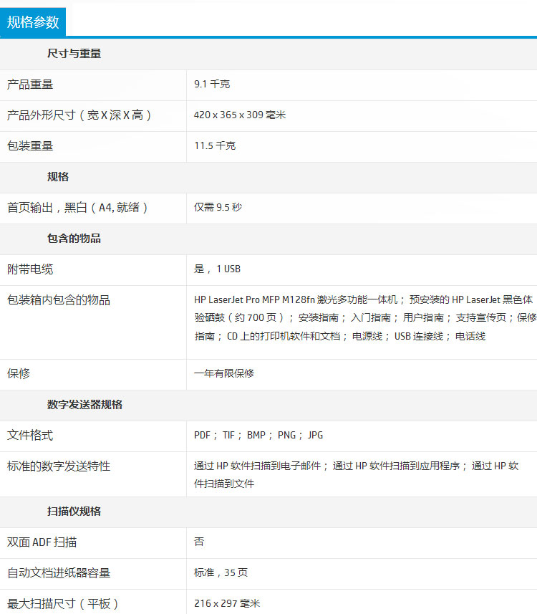Click the 数字发送器规格 section header
Viewport: 537px width, 614px height.
tap(84, 405)
